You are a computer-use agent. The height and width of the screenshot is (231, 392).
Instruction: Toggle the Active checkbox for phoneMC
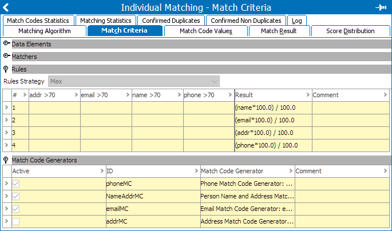pyautogui.click(x=16, y=184)
